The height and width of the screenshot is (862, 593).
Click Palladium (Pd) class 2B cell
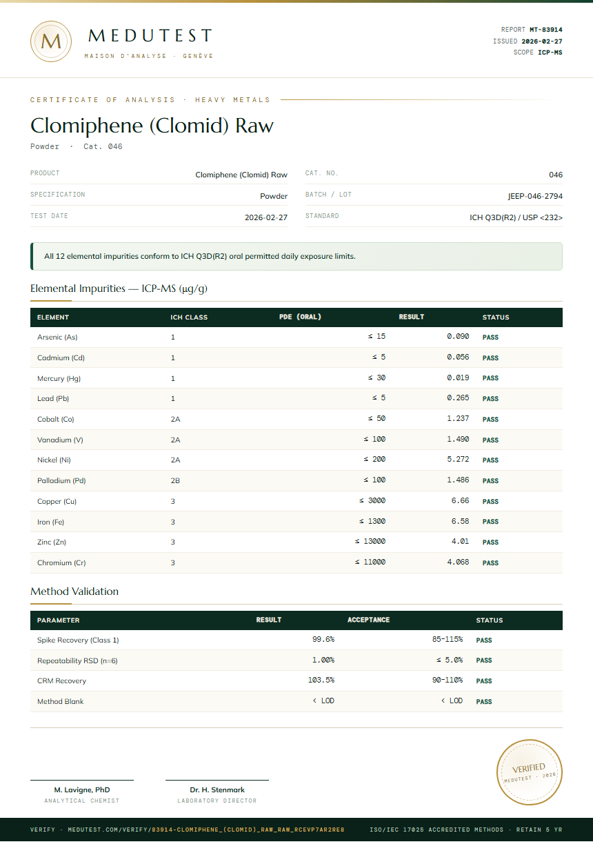click(x=175, y=480)
